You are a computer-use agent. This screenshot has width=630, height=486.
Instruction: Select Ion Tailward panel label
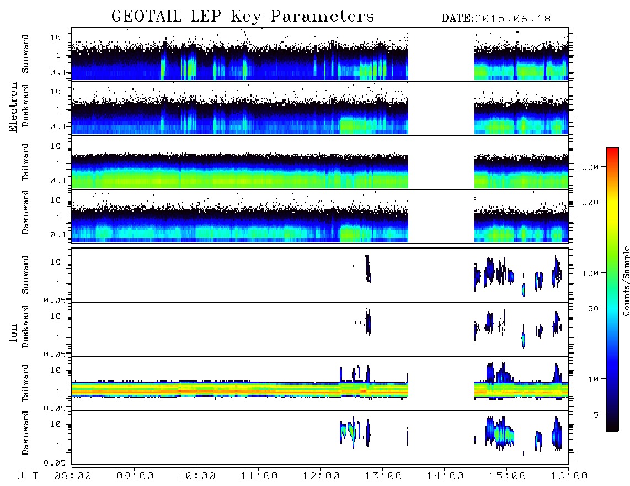pyautogui.click(x=25, y=383)
